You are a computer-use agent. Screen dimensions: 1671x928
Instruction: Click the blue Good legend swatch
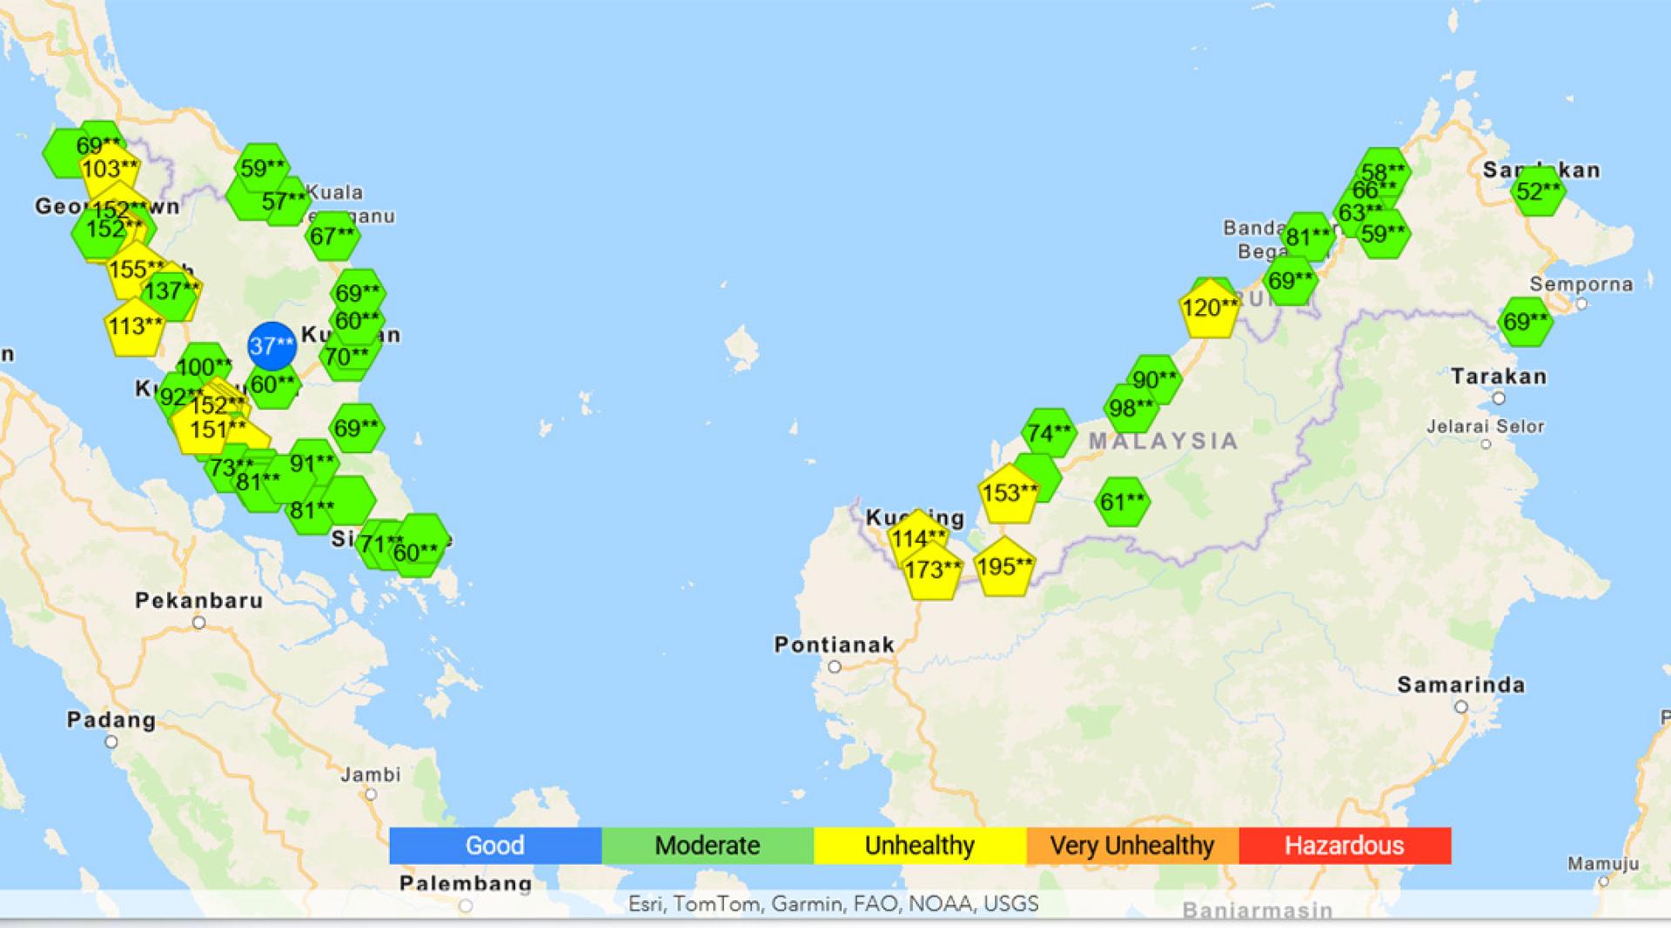click(x=495, y=845)
